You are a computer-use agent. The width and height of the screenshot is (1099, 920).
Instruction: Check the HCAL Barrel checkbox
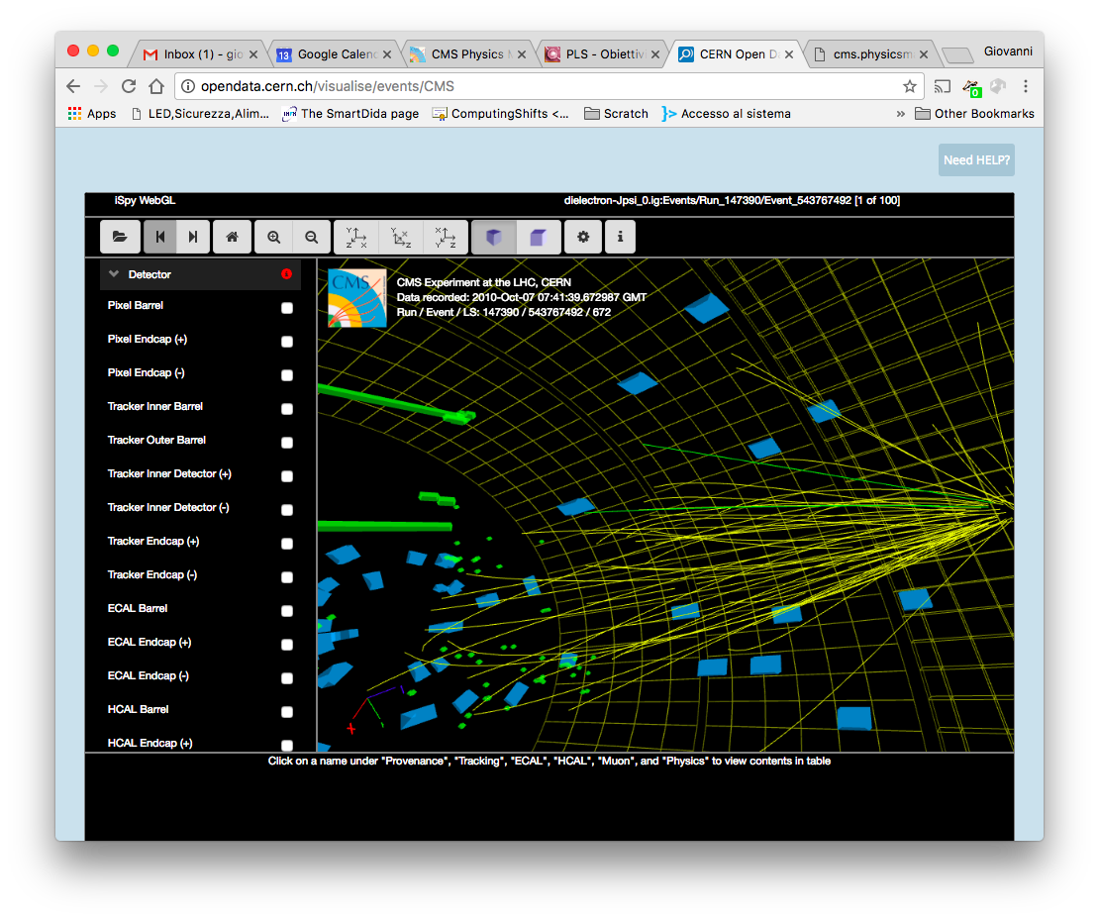(287, 712)
